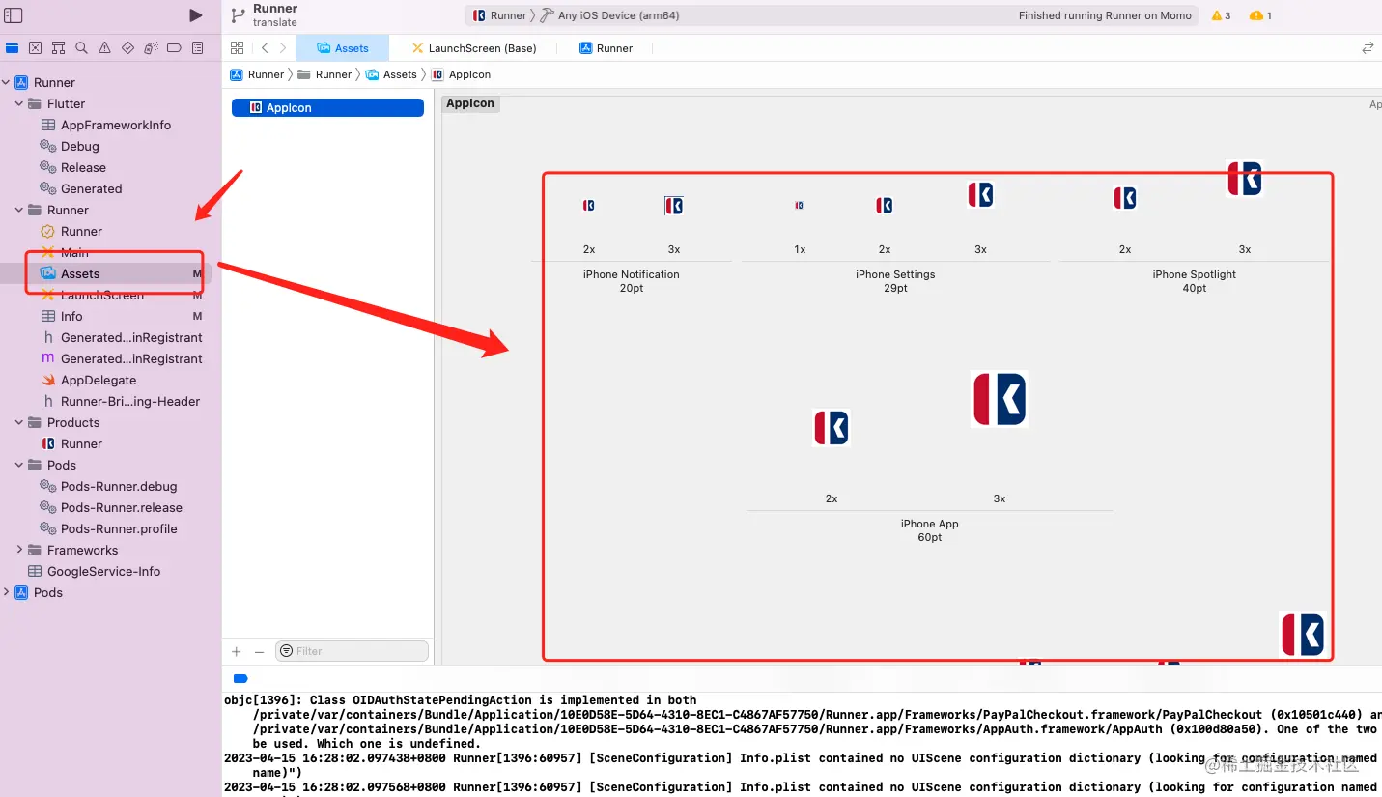The image size is (1382, 797).
Task: Select GoogleService-Info file
Action: [95, 571]
